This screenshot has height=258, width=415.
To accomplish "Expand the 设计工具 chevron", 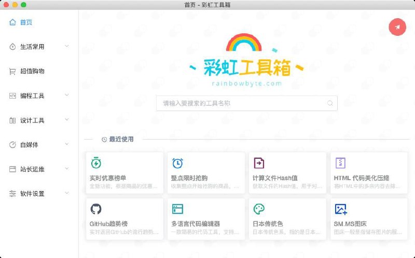I will [x=67, y=120].
